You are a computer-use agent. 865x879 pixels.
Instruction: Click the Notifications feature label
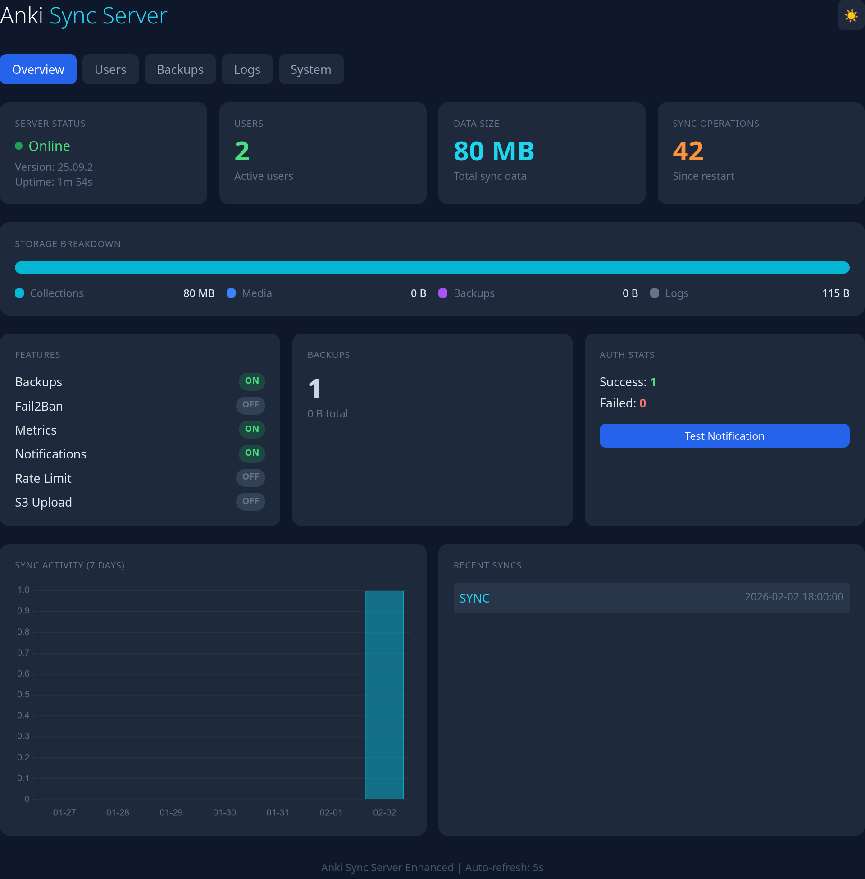pyautogui.click(x=50, y=454)
